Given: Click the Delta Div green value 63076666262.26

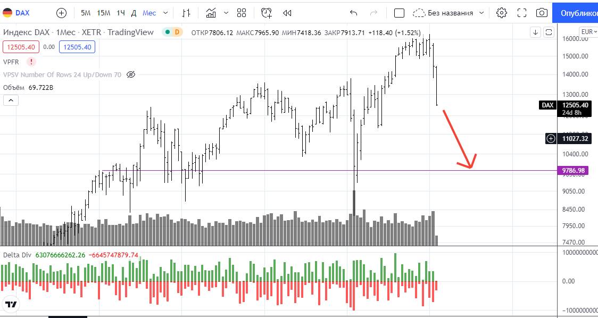Looking at the screenshot, I should [60, 255].
